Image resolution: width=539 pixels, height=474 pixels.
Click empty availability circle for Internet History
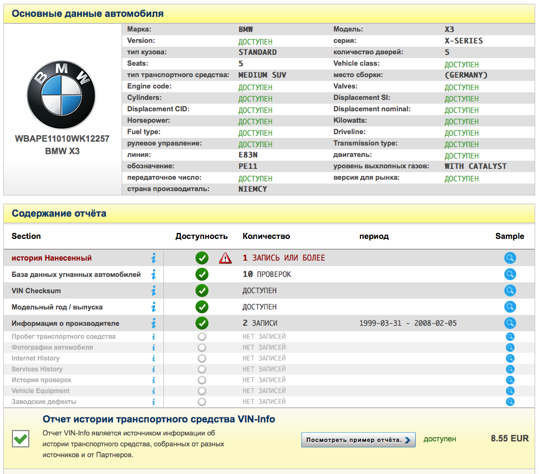pos(202,358)
